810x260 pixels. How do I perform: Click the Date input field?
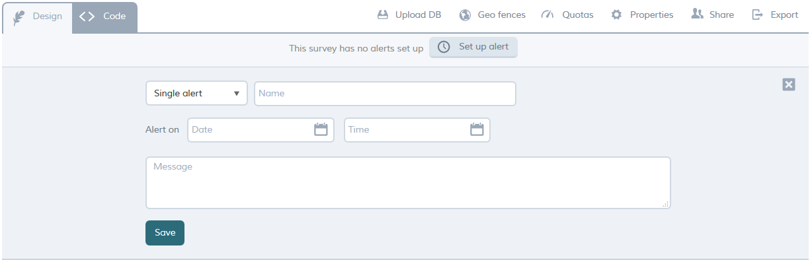(261, 129)
